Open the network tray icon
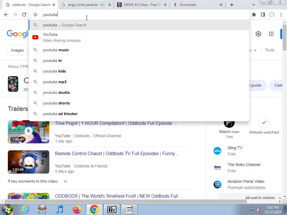287x215 pixels. click(252, 210)
